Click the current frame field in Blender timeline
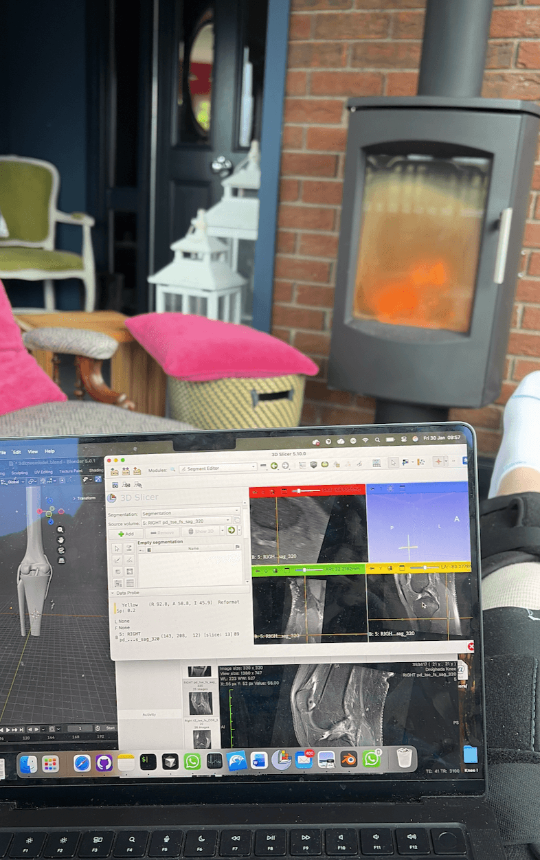This screenshot has height=860, width=540. 80,727
